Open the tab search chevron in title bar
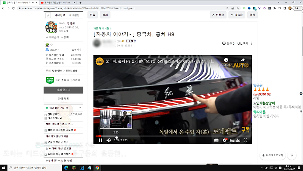 [279, 2]
